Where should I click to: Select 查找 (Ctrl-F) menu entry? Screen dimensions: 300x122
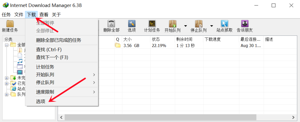coord(49,50)
